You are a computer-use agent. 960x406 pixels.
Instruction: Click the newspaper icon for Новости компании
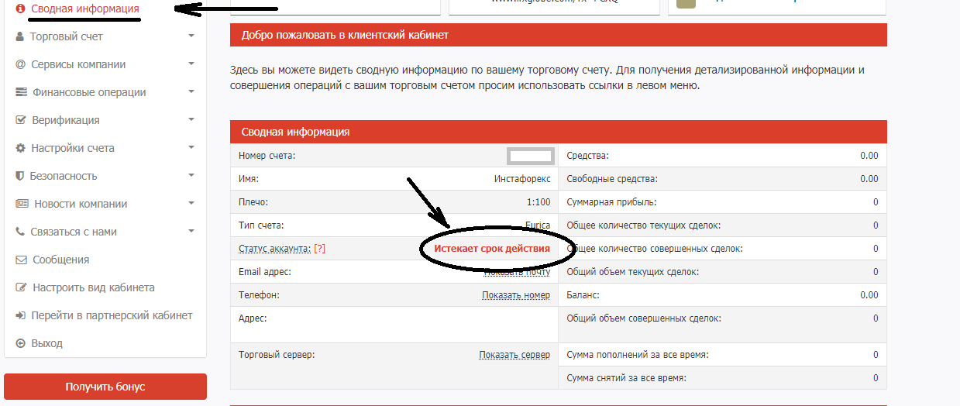[21, 204]
